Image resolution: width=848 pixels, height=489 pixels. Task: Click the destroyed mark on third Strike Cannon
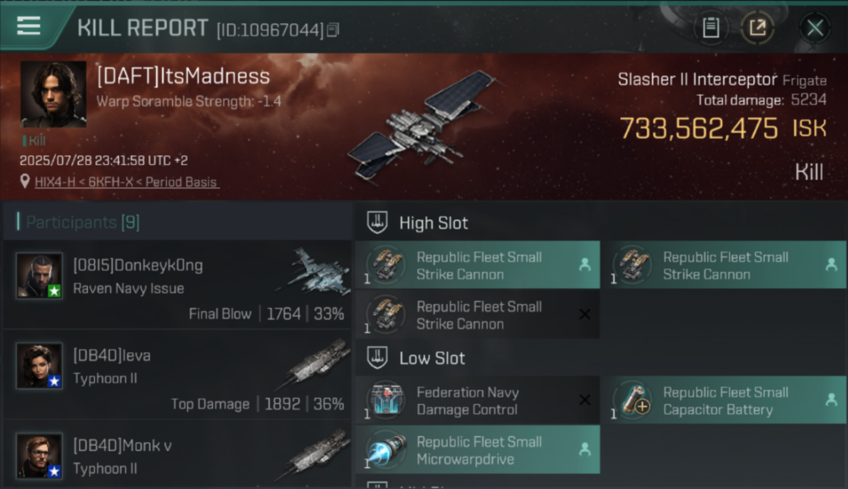click(x=584, y=314)
